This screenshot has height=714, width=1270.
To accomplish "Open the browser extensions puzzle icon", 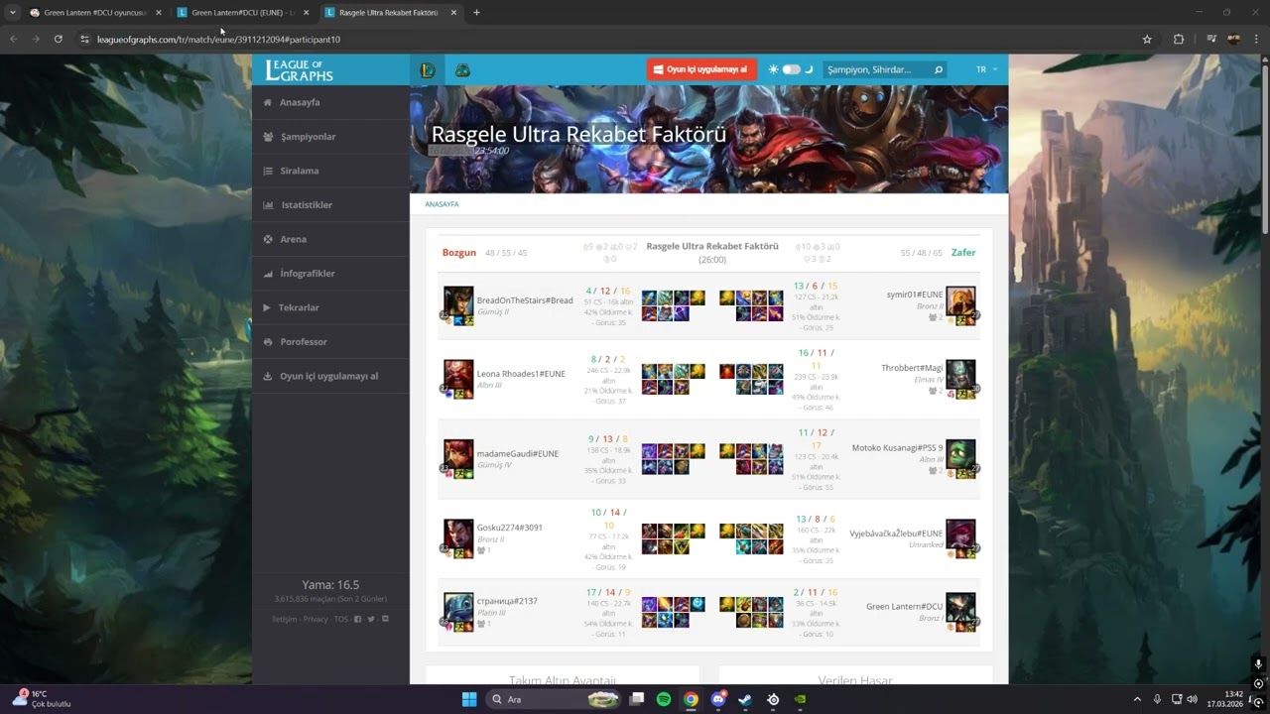I will 1179,40.
